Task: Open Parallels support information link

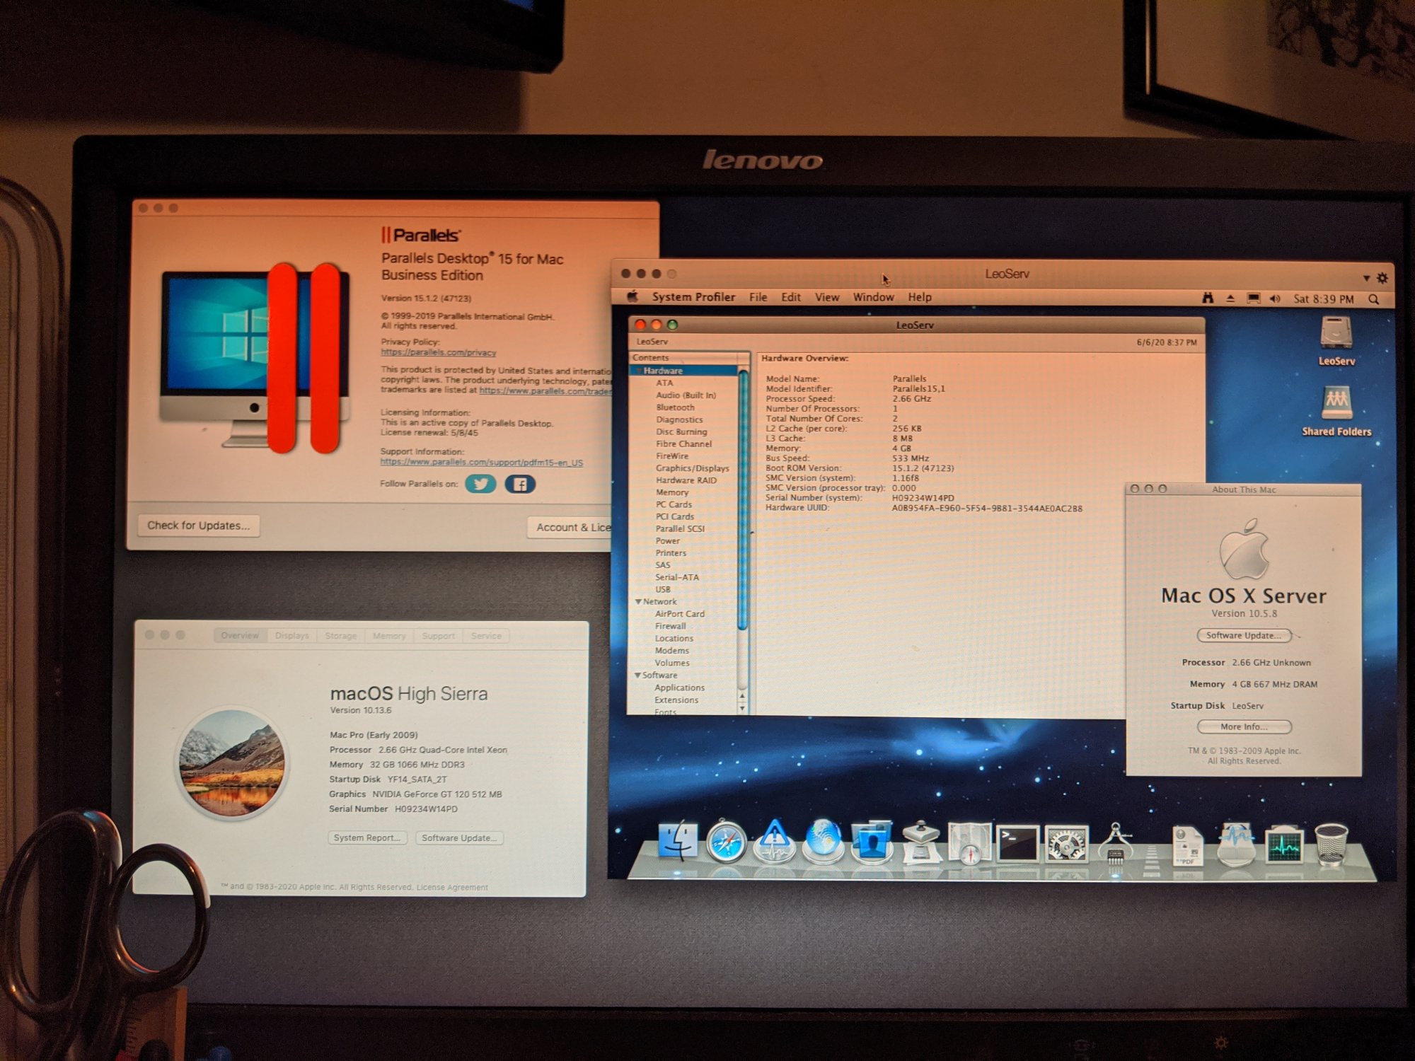Action: [482, 463]
